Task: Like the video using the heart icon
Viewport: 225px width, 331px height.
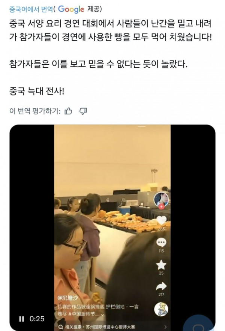Action: pos(161,221)
